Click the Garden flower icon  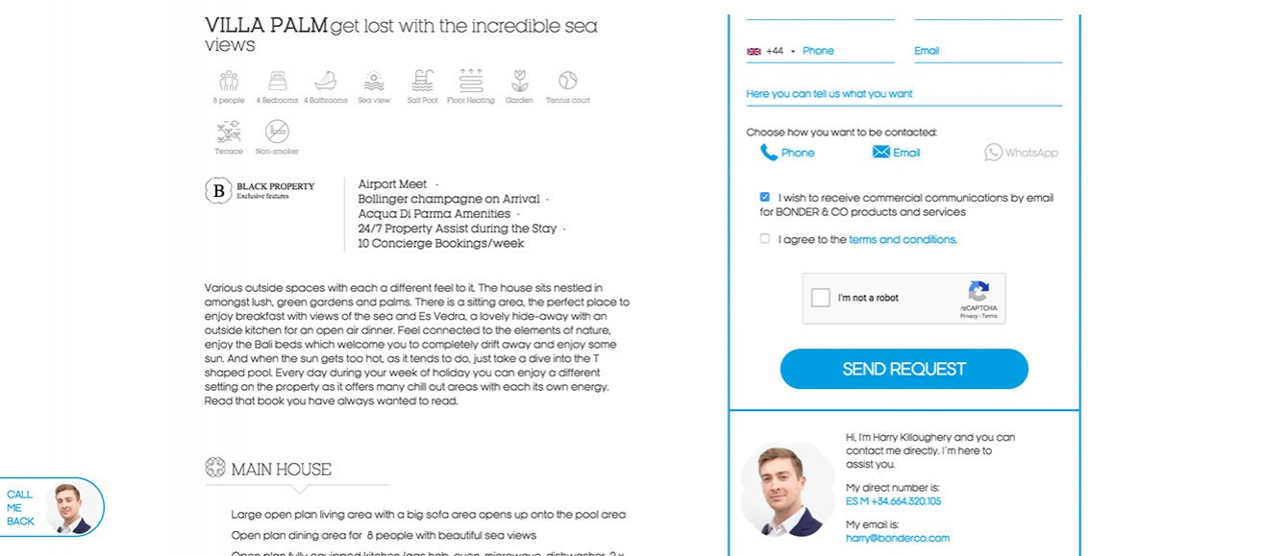click(520, 81)
